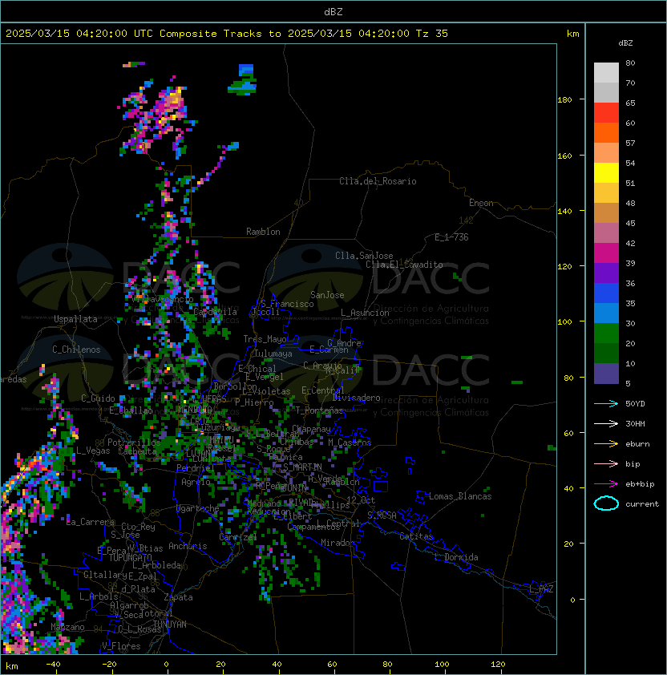Click the yellow eburn arrow legend icon
This screenshot has width=667, height=675.
click(606, 444)
